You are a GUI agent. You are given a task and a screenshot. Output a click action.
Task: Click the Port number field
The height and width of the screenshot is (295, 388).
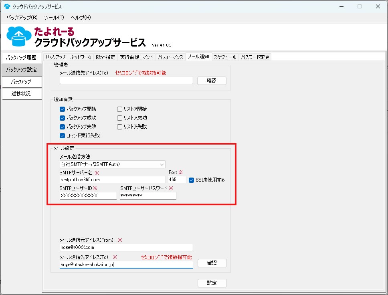[177, 180]
